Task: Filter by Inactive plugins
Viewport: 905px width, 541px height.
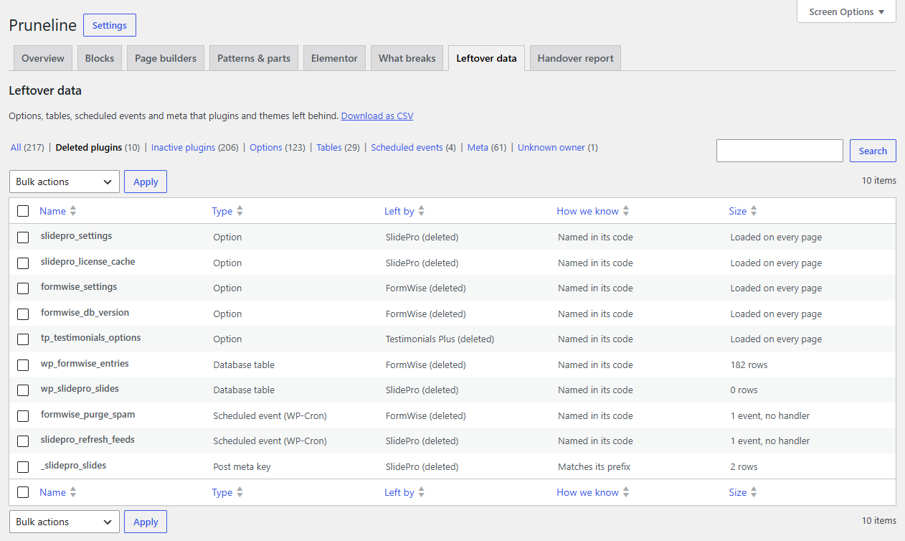Action: pyautogui.click(x=195, y=147)
